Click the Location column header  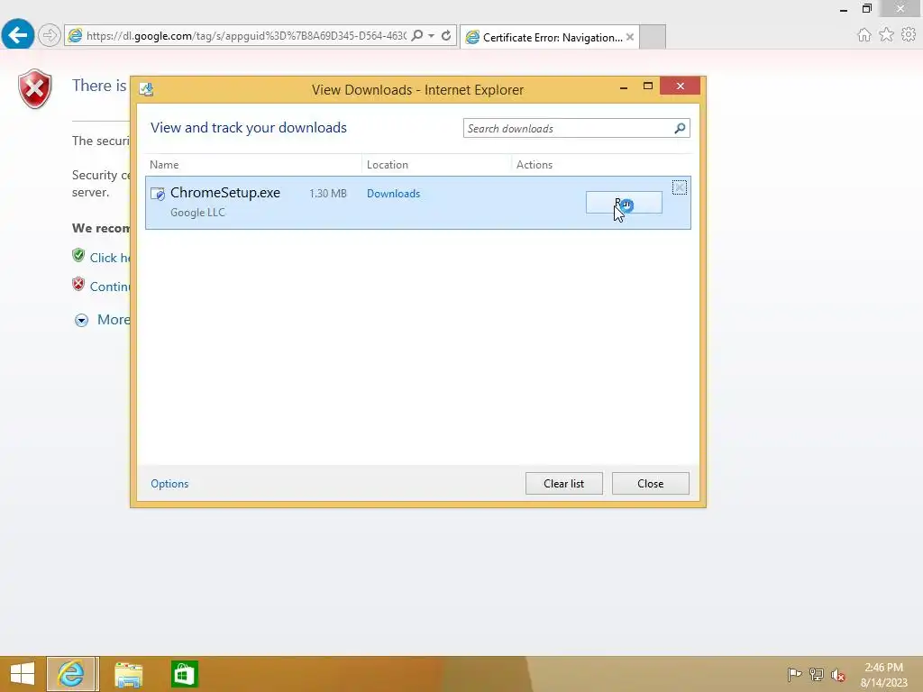pyautogui.click(x=388, y=165)
